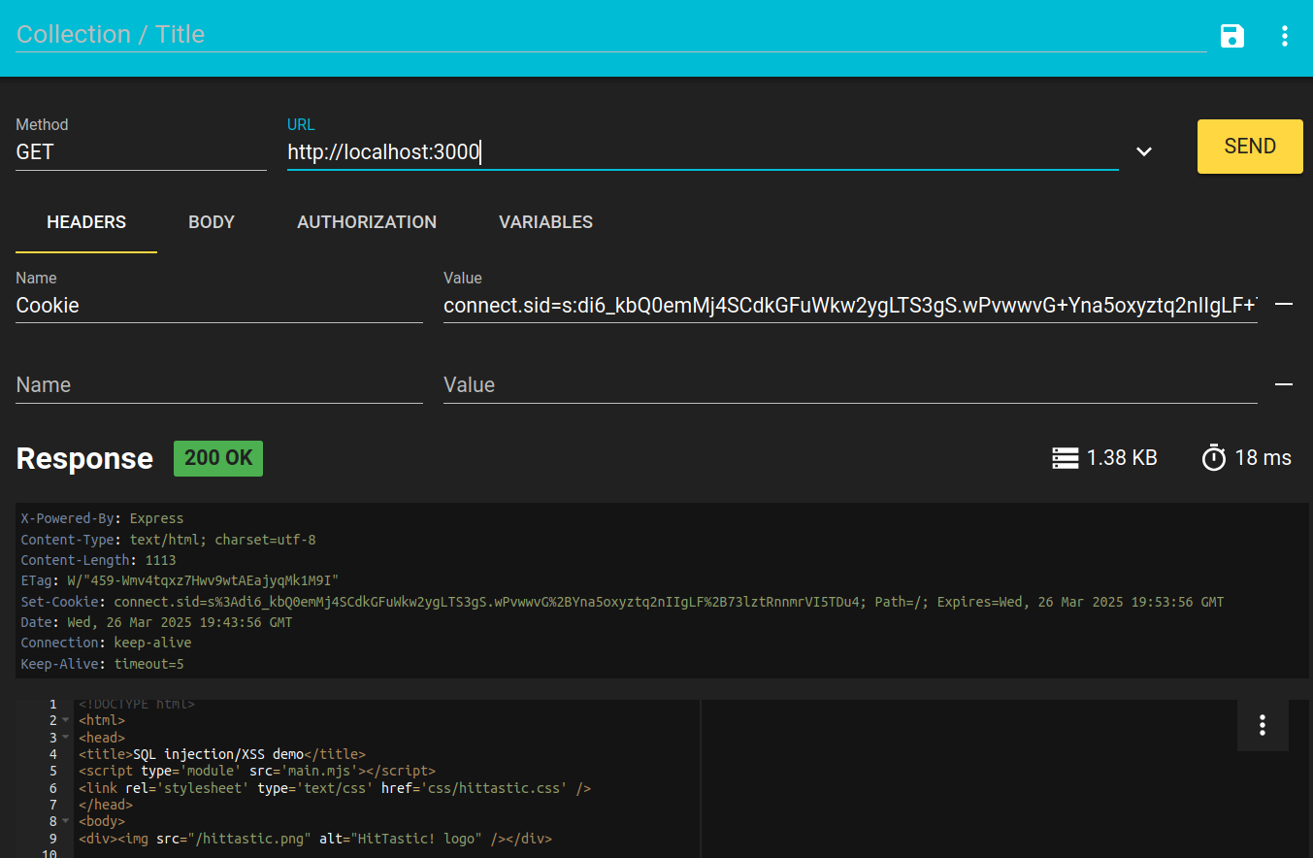Image resolution: width=1313 pixels, height=858 pixels.
Task: Click the Response heading
Action: pyautogui.click(x=84, y=459)
